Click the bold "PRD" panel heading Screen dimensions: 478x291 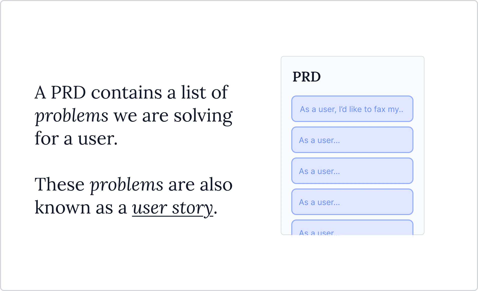(x=307, y=77)
